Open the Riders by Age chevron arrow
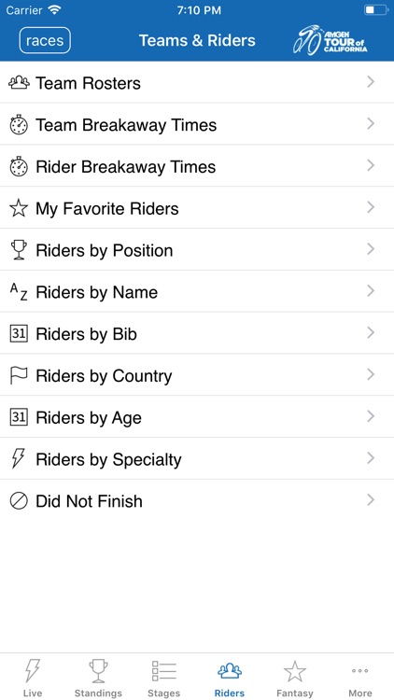This screenshot has width=394, height=700. tap(371, 416)
